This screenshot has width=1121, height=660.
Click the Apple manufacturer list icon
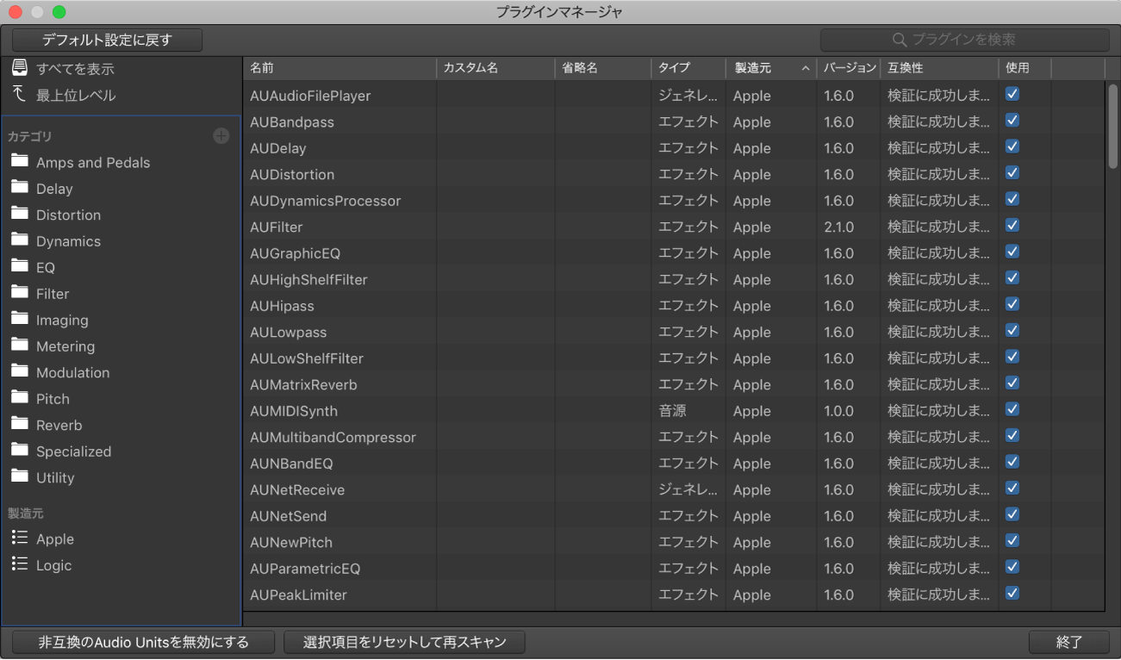click(x=20, y=539)
